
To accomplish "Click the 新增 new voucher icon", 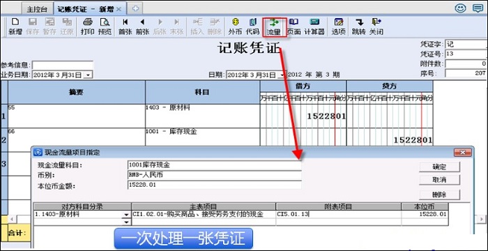I will pos(15,26).
